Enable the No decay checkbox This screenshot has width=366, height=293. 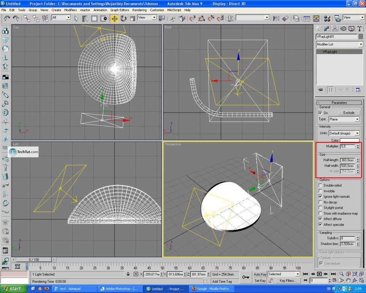pos(320,202)
